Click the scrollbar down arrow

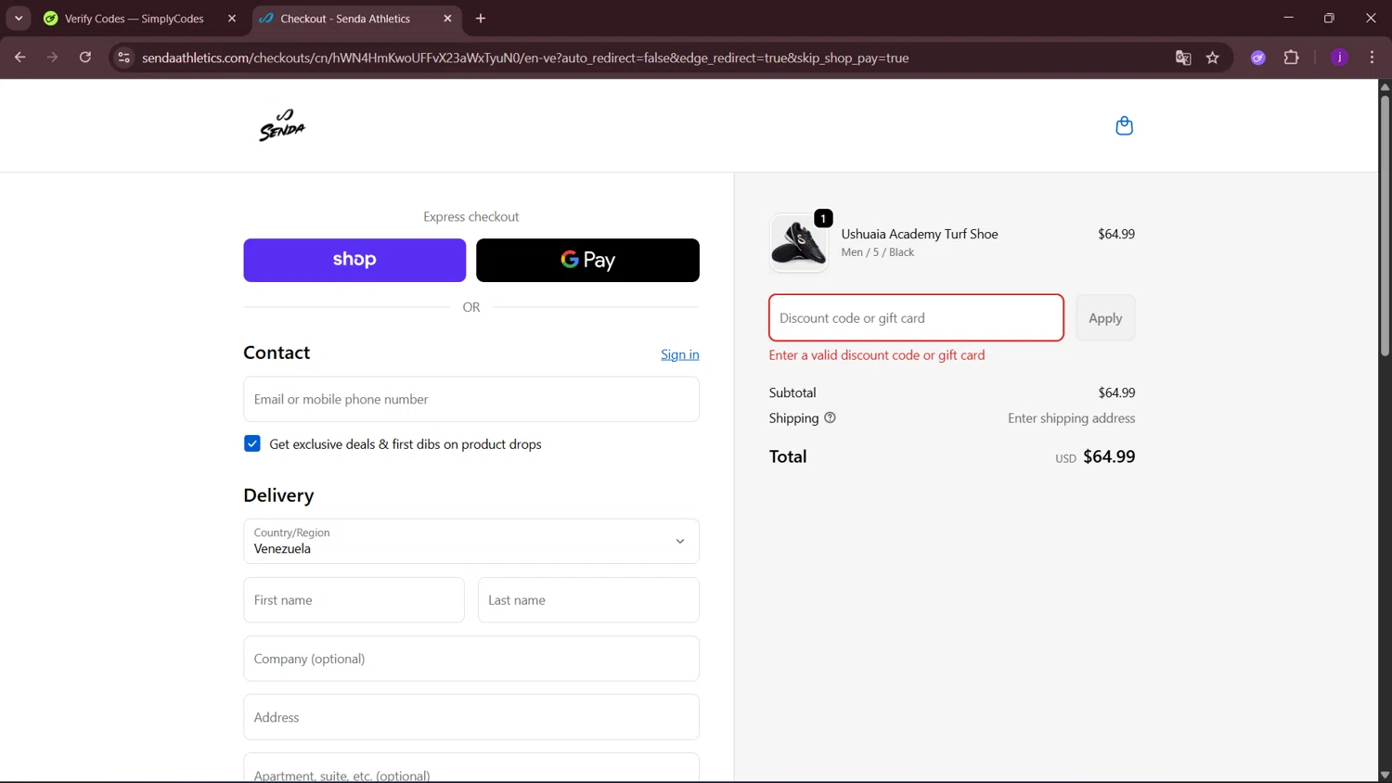(1385, 776)
